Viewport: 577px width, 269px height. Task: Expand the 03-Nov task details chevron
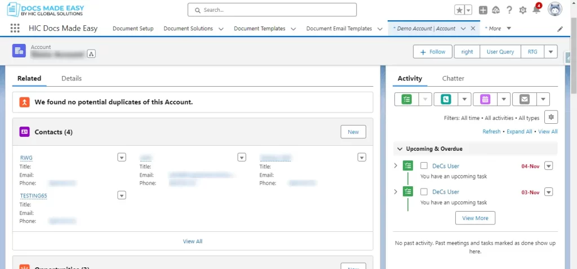pyautogui.click(x=396, y=191)
